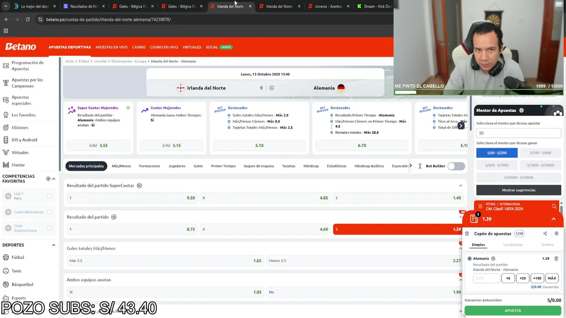This screenshot has height=318, width=566.
Task: Click the search icon in the bet slip header
Action: (554, 206)
